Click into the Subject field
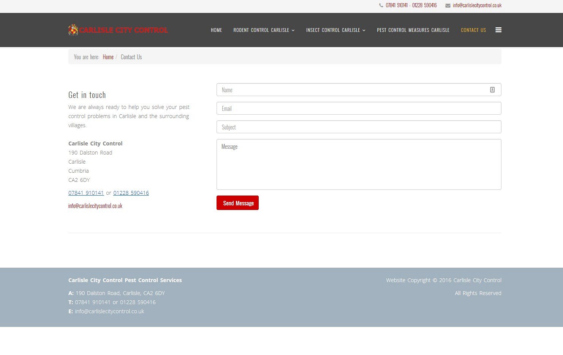 point(359,127)
